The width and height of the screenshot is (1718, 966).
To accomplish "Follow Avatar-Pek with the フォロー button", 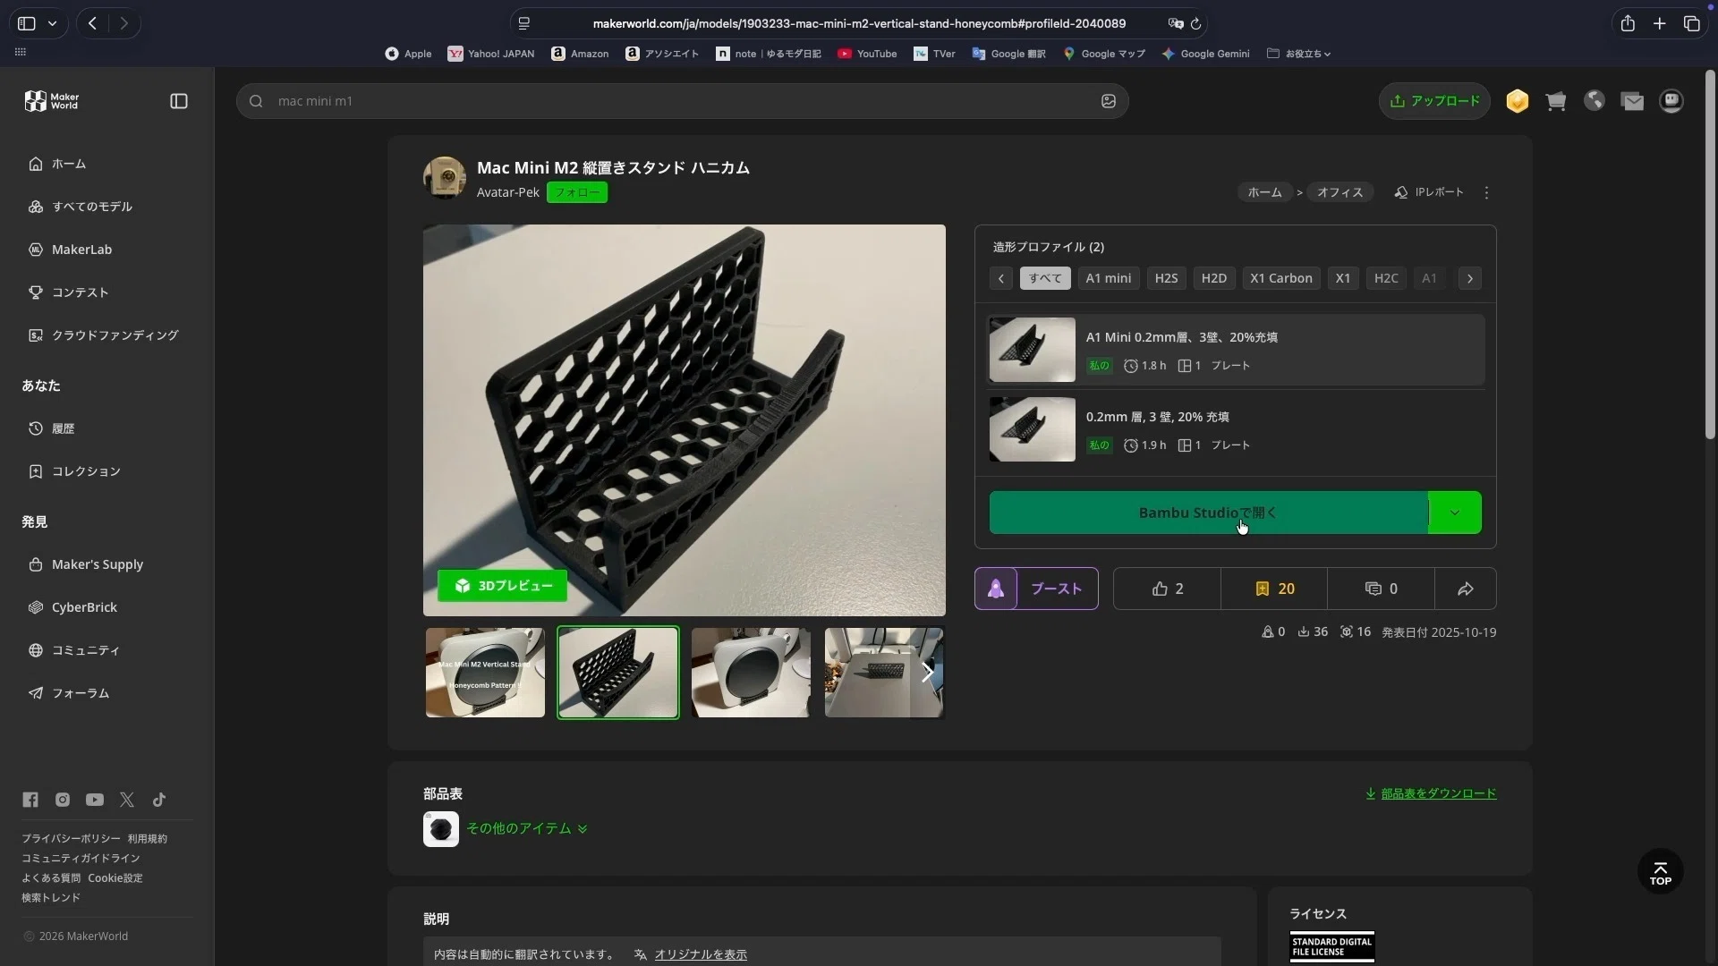I will tap(577, 192).
